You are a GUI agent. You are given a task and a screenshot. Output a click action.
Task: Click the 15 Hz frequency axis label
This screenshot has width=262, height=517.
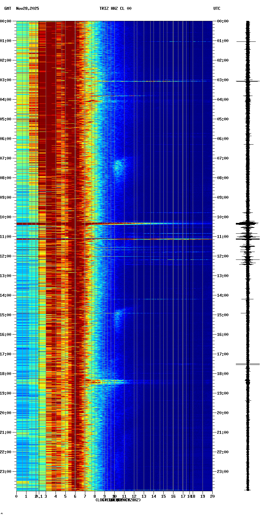click(x=163, y=496)
